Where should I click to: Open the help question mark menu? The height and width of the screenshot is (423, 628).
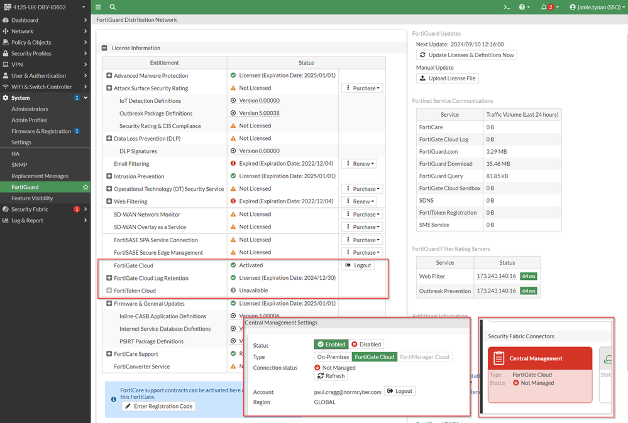click(524, 7)
